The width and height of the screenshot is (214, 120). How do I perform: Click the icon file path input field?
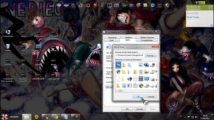point(129,56)
